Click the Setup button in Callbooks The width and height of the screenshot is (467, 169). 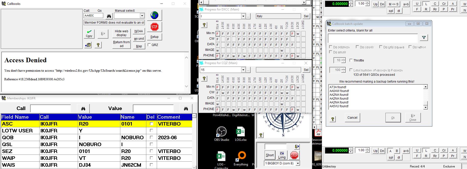[x=154, y=37]
